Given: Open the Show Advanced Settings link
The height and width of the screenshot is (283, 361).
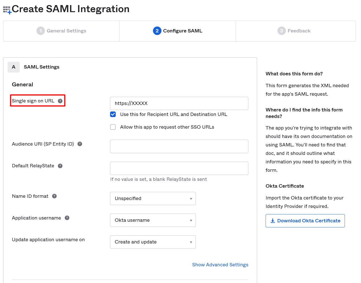Looking at the screenshot, I should (x=220, y=265).
